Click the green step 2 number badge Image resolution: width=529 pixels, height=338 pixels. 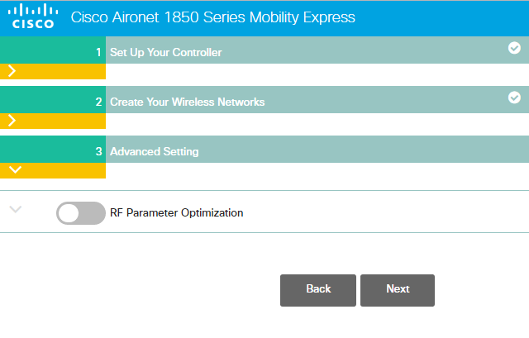[x=53, y=102]
